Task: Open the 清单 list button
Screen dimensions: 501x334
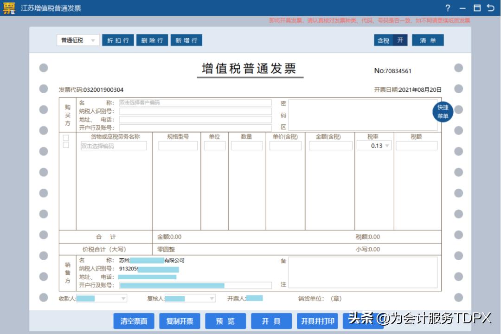Action: click(x=428, y=41)
